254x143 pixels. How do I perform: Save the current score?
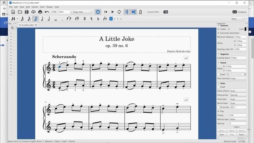tap(27, 12)
